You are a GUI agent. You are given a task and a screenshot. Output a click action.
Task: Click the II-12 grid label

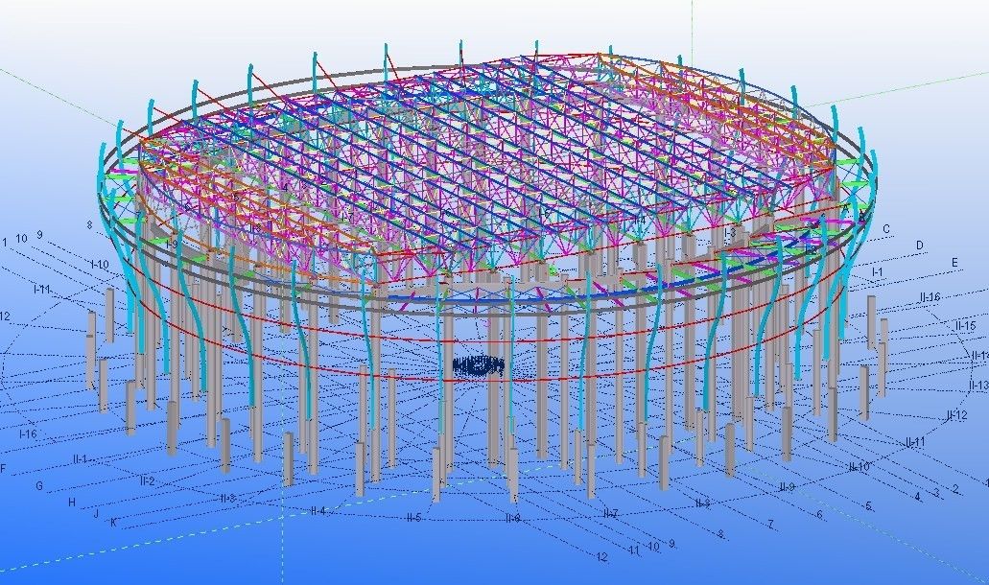[x=955, y=416]
